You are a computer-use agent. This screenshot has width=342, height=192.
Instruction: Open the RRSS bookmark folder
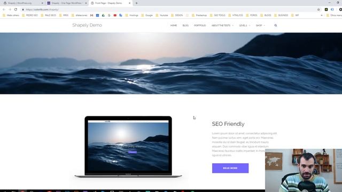pos(64,15)
